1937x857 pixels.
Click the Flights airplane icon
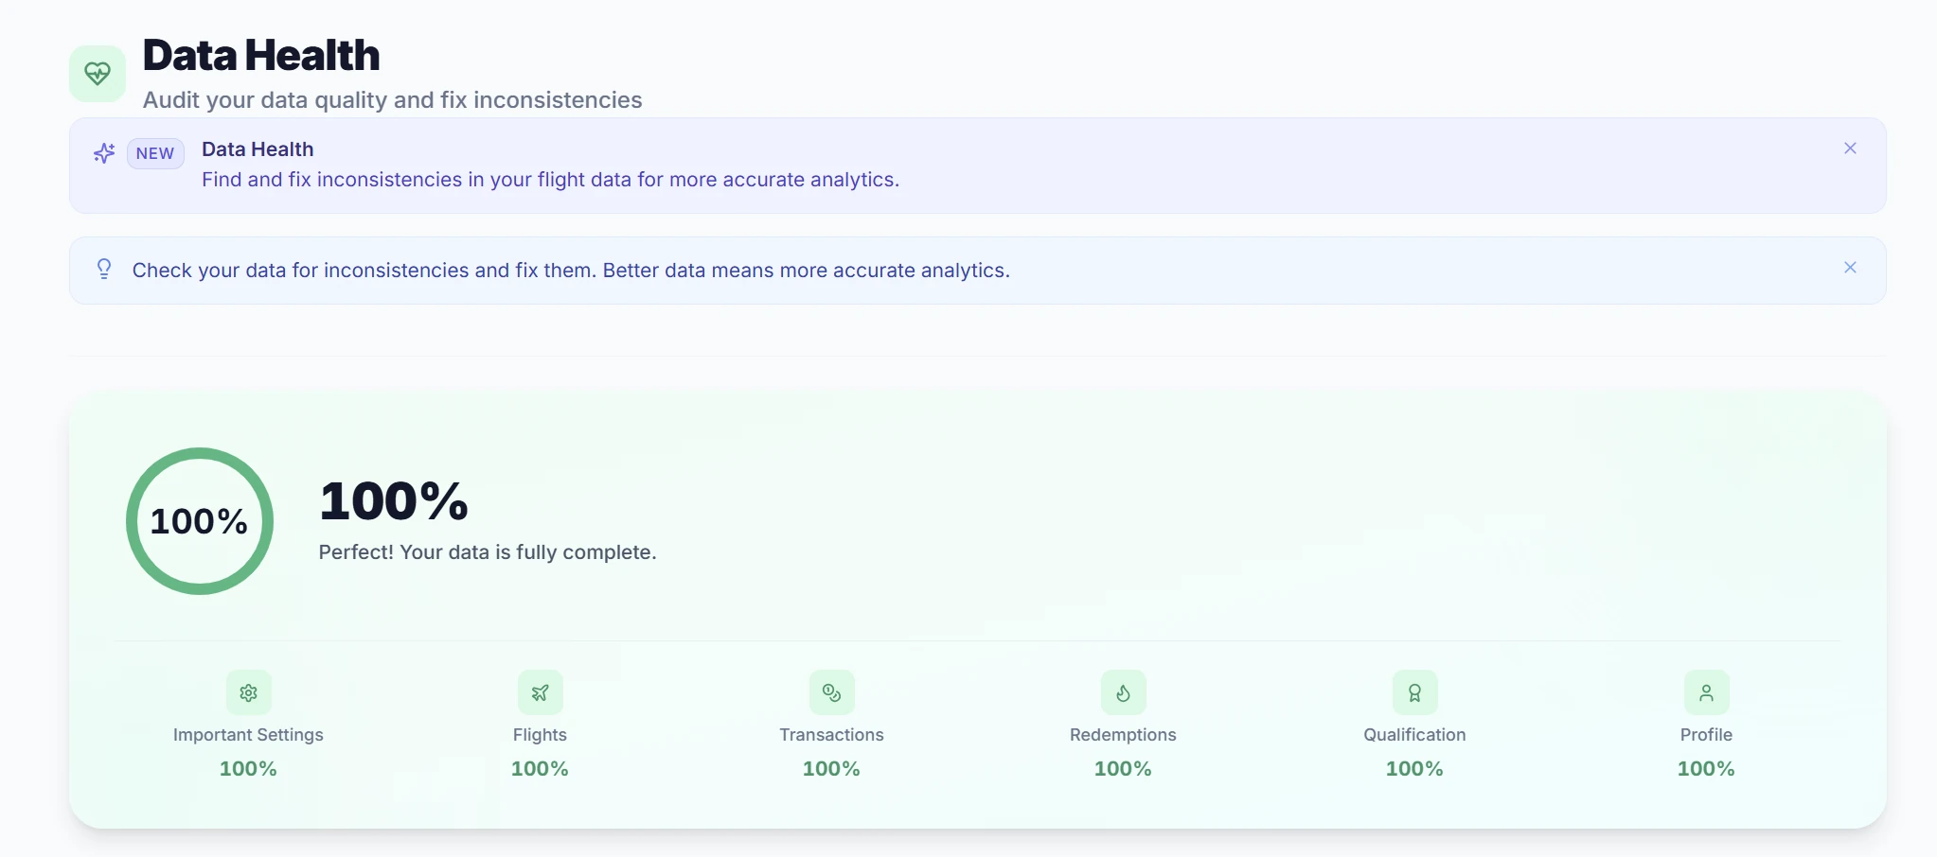point(539,692)
